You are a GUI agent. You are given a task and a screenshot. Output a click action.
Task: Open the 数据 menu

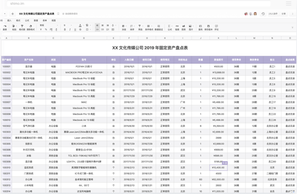pyautogui.click(x=36, y=20)
